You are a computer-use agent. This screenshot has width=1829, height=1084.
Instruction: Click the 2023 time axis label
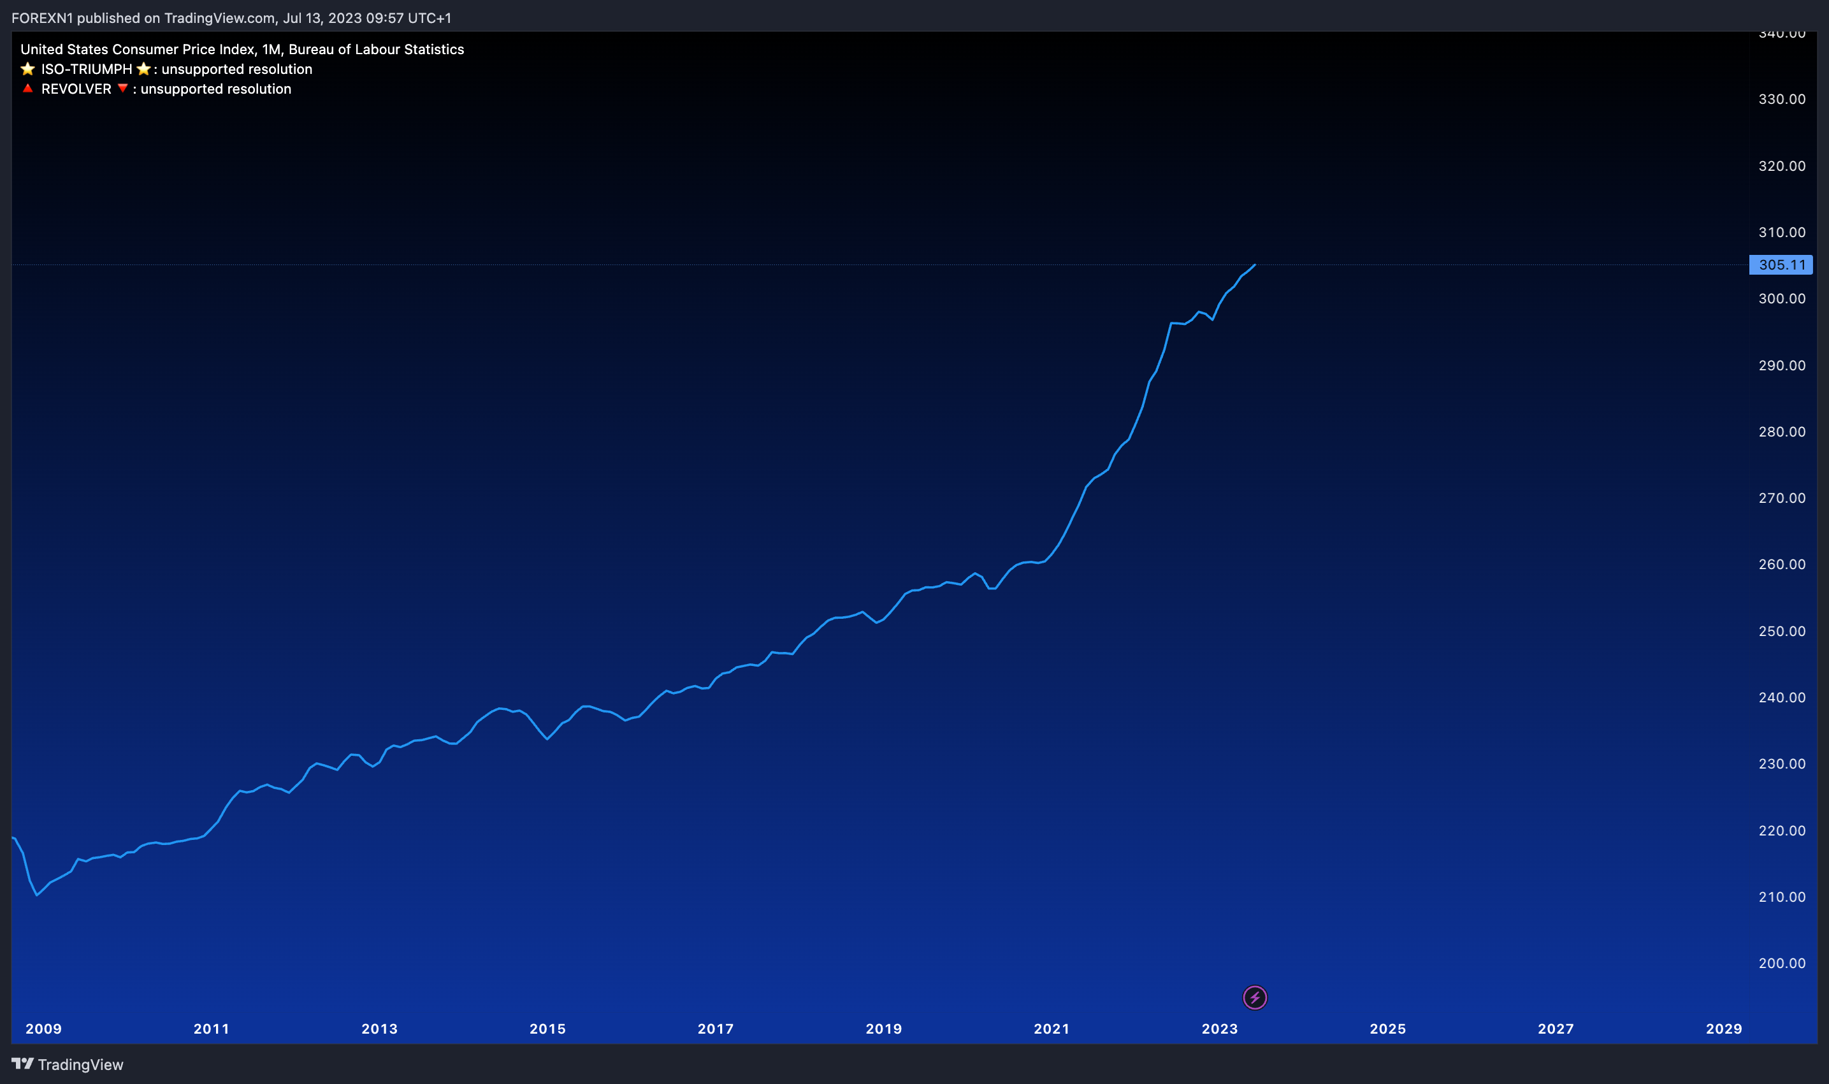[x=1220, y=1029]
